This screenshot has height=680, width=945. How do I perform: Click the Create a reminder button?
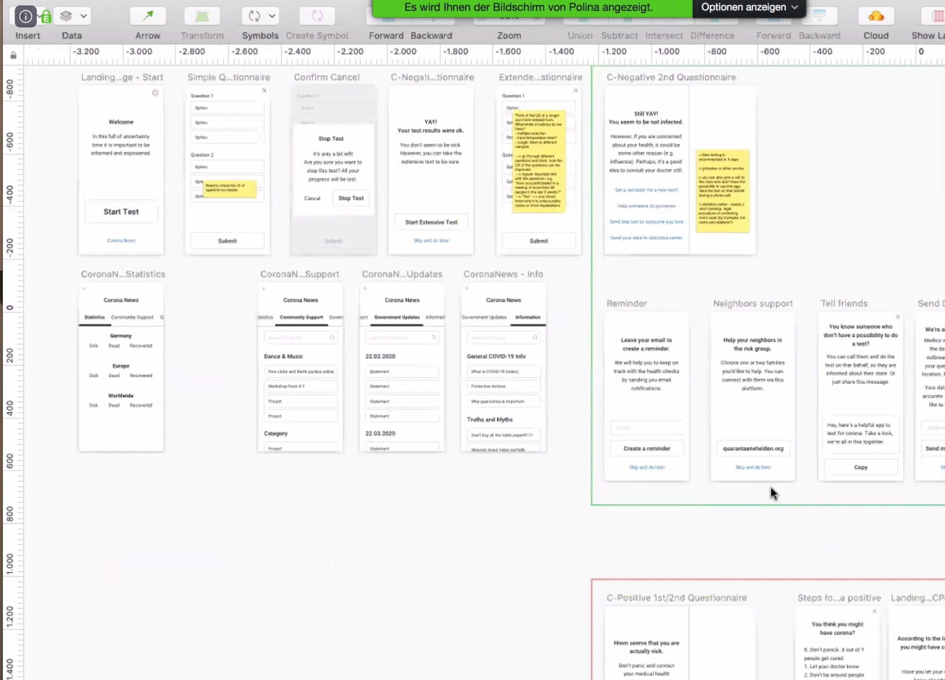[646, 449]
